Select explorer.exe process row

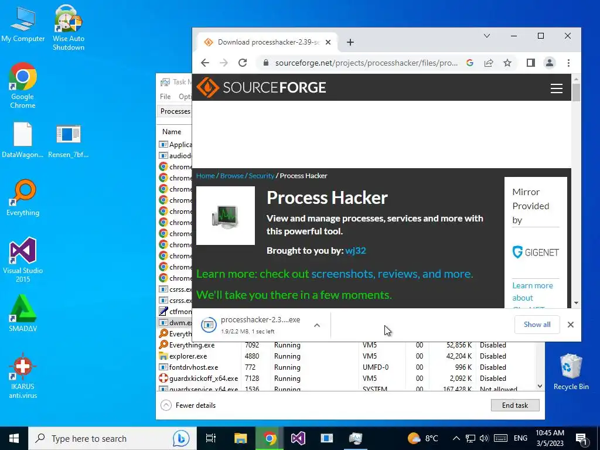tap(346, 356)
